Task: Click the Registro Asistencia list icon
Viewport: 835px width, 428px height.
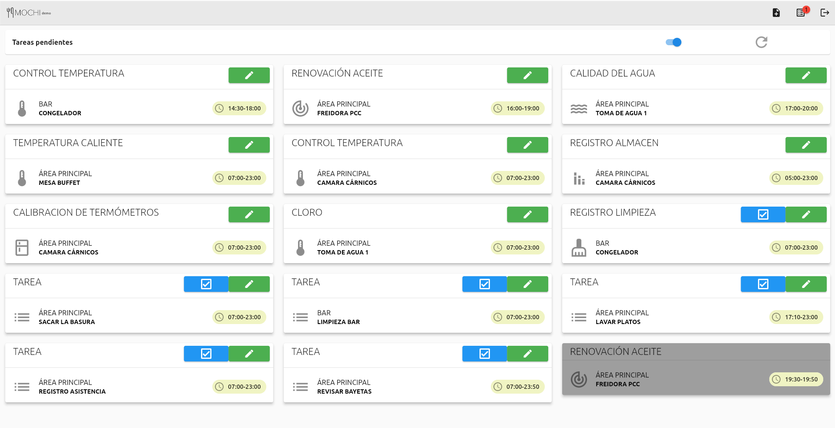Action: point(22,387)
